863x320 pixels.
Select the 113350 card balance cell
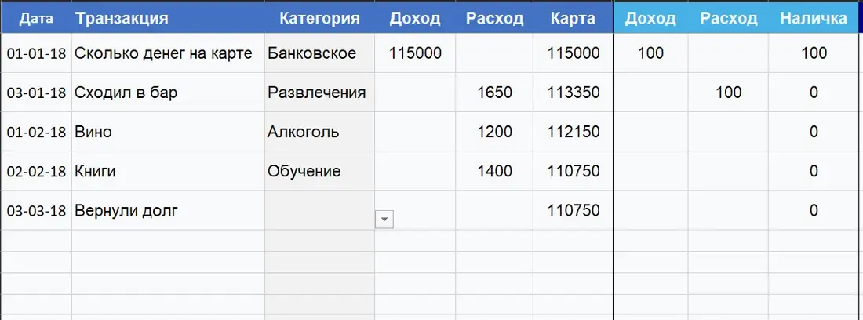573,93
